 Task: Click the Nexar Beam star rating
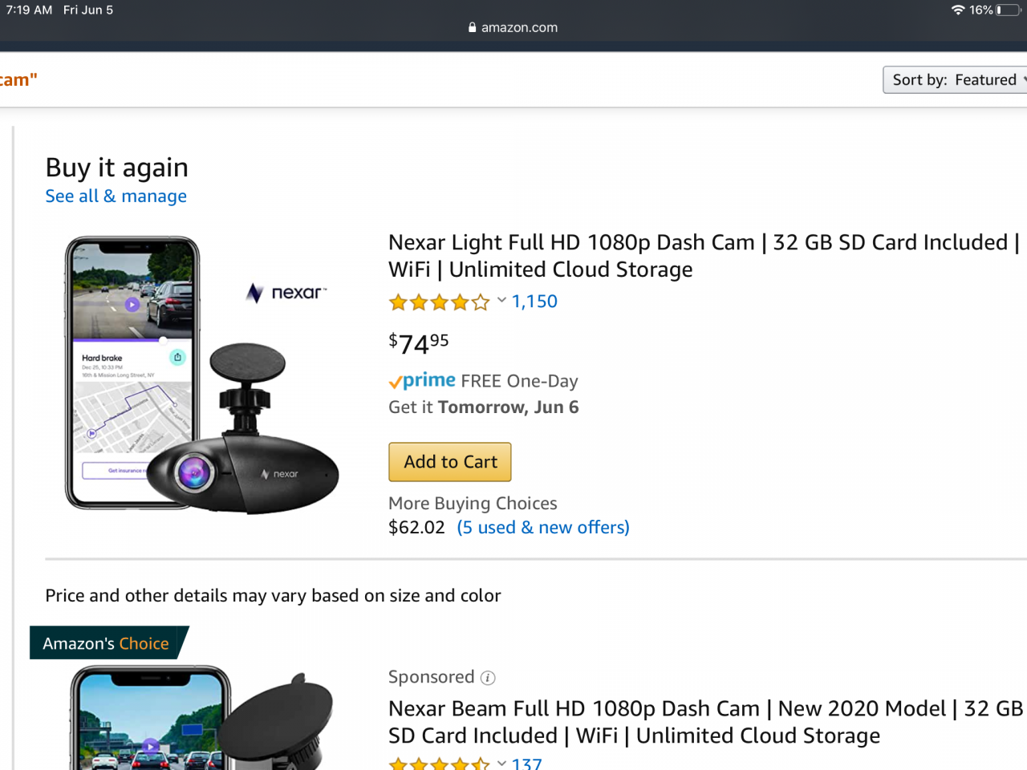tap(439, 764)
